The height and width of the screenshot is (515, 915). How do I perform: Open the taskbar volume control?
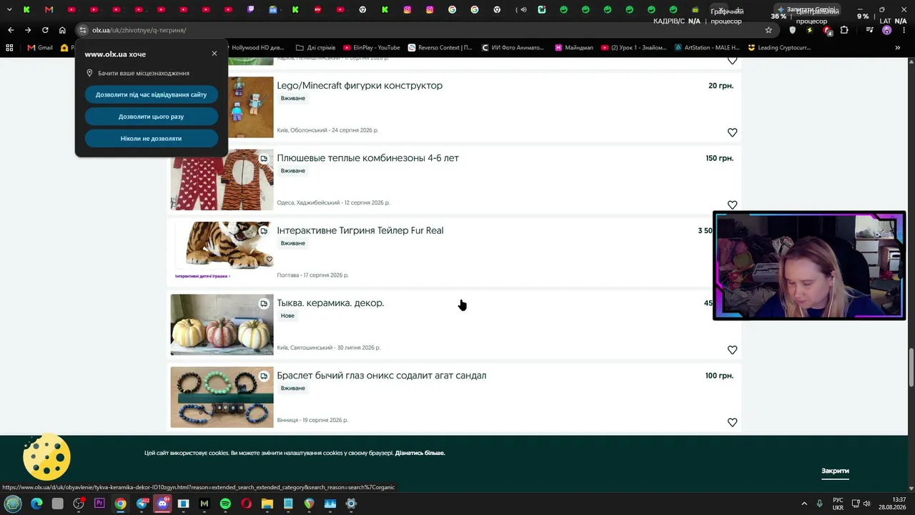(x=866, y=504)
